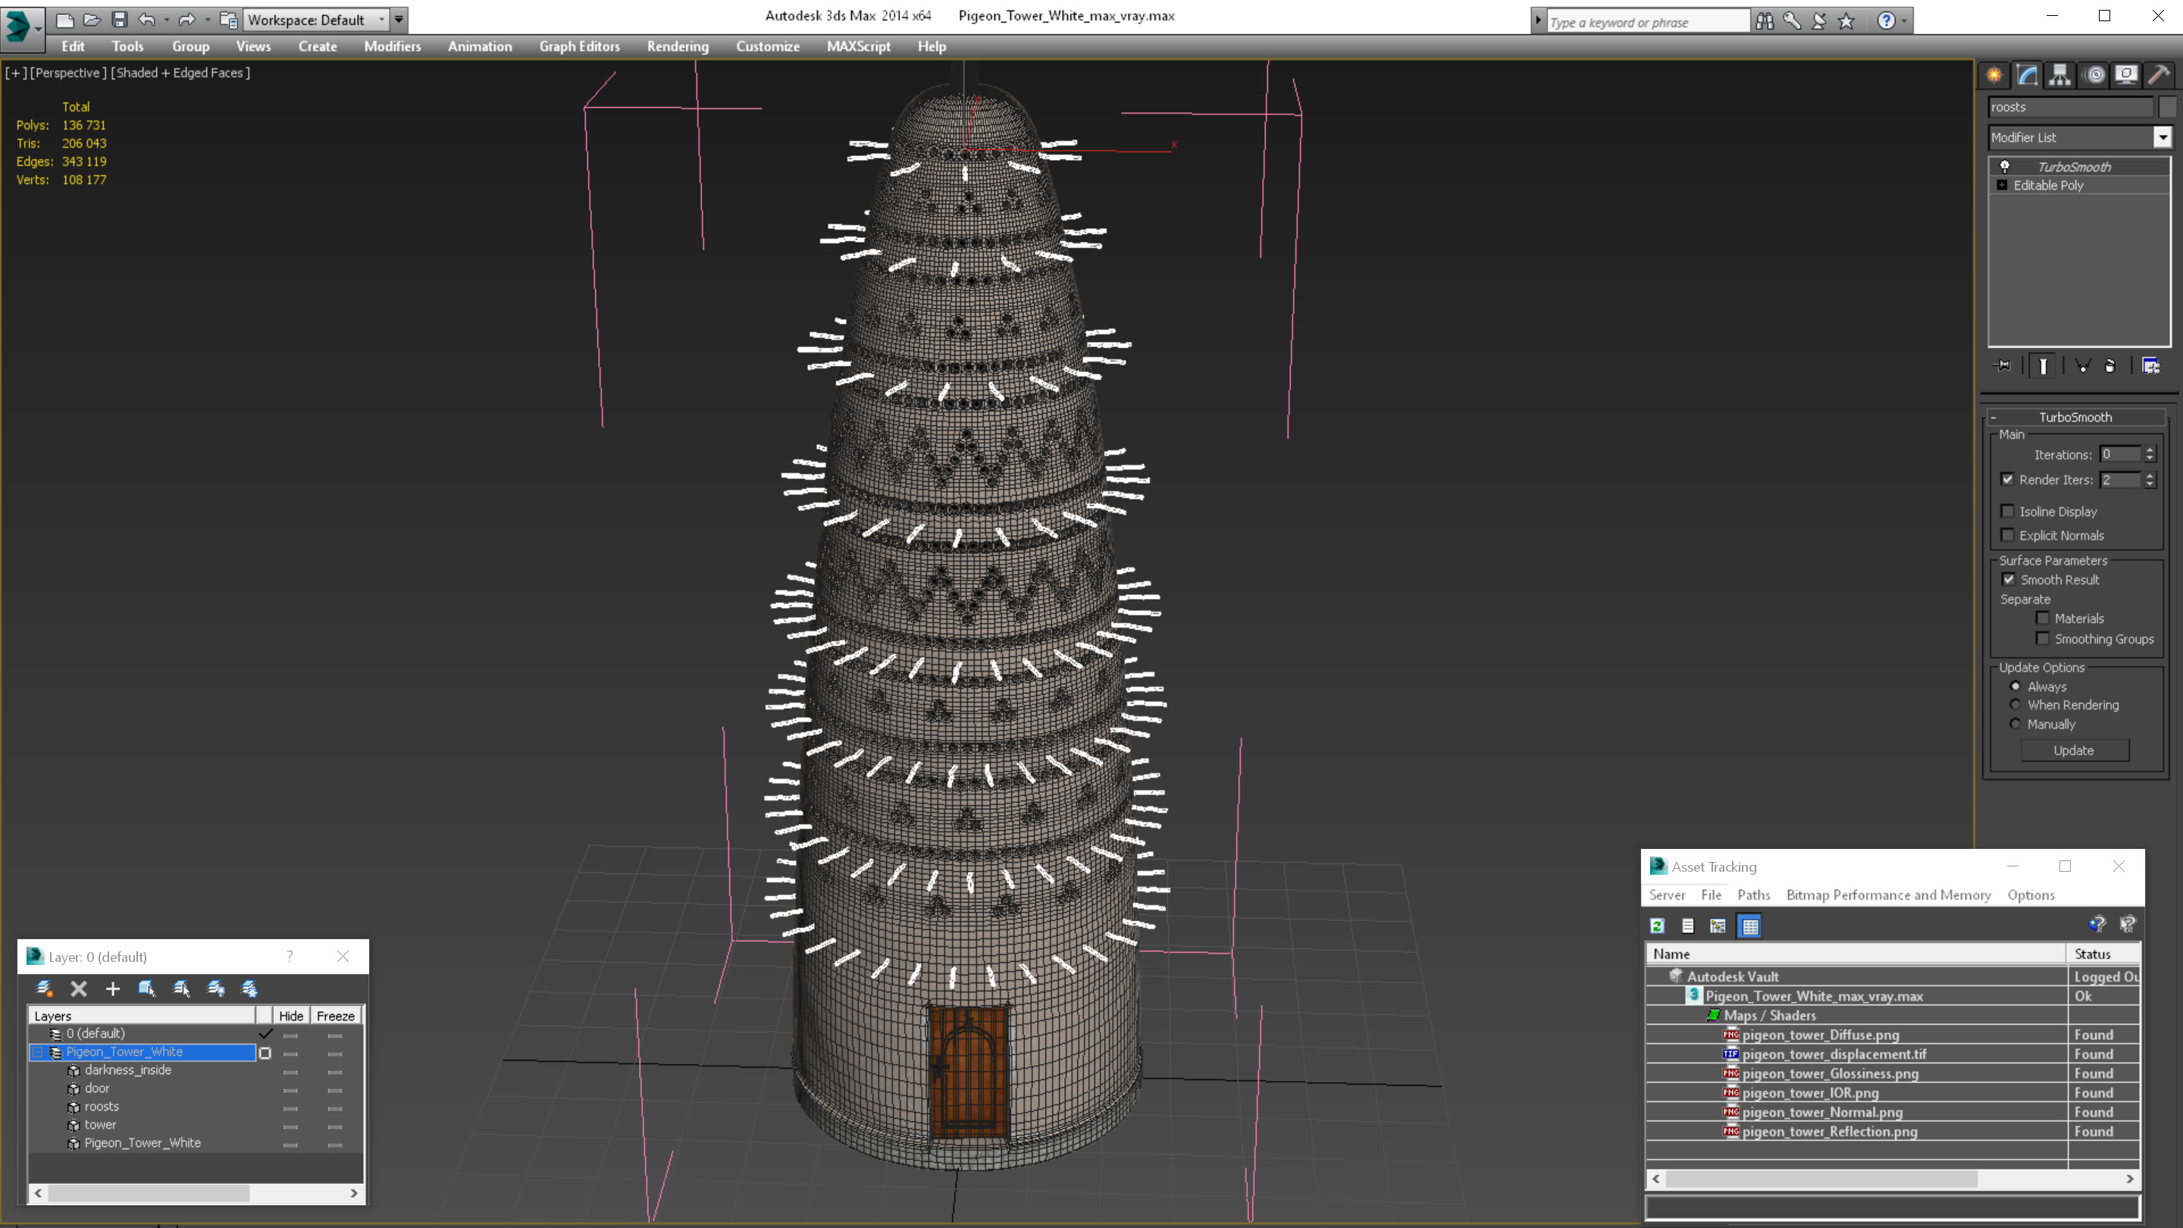The image size is (2183, 1228).
Task: Open the Modify command panel tab
Action: [x=2027, y=76]
